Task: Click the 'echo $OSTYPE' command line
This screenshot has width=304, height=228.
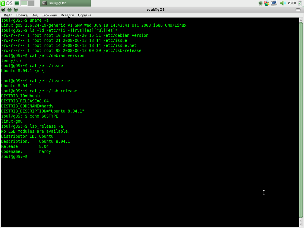Action: pyautogui.click(x=30, y=116)
